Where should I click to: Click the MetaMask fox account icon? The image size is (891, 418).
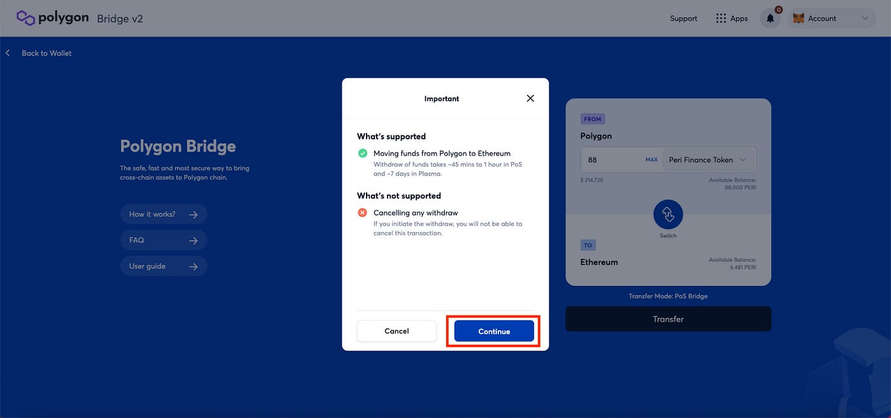pos(798,18)
